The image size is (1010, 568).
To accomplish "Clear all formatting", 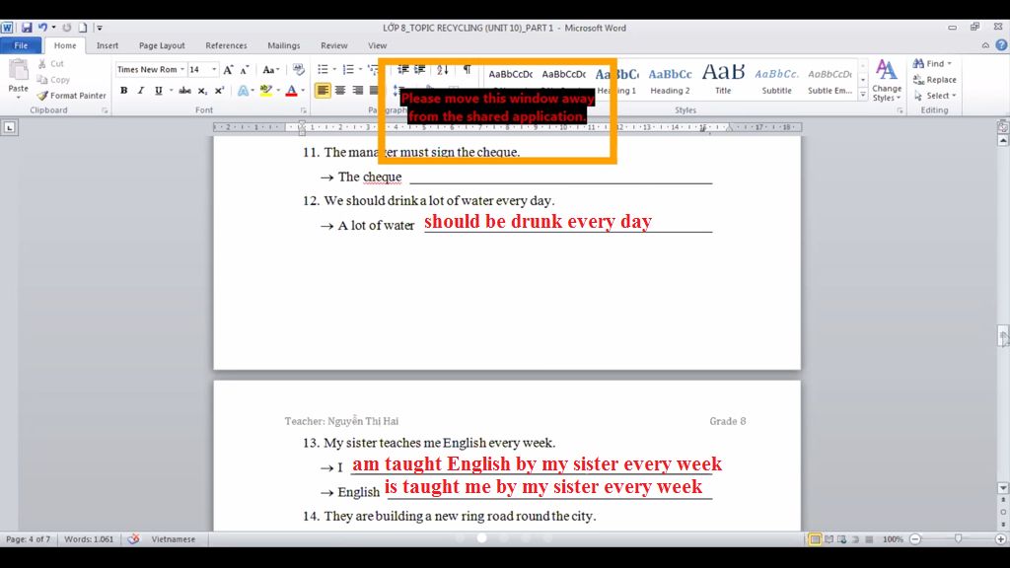I will coord(298,70).
